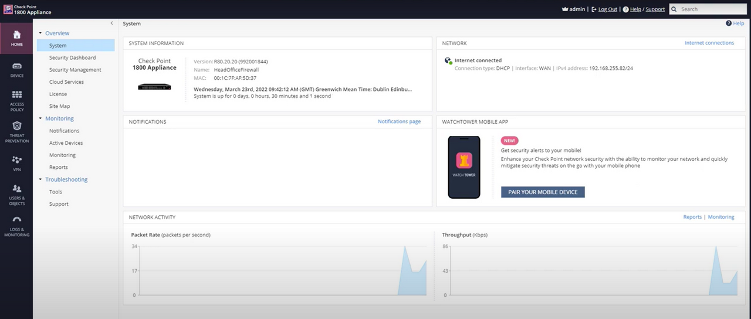Click the admin crown icon
This screenshot has height=319, width=751.
(x=564, y=9)
